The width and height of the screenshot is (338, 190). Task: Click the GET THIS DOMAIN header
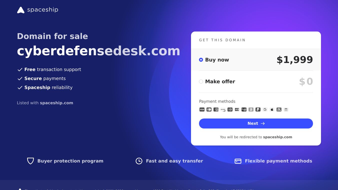point(222,40)
